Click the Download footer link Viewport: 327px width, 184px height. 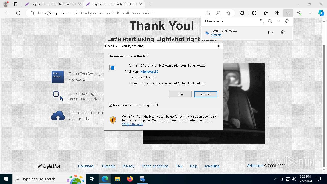coord(86,166)
